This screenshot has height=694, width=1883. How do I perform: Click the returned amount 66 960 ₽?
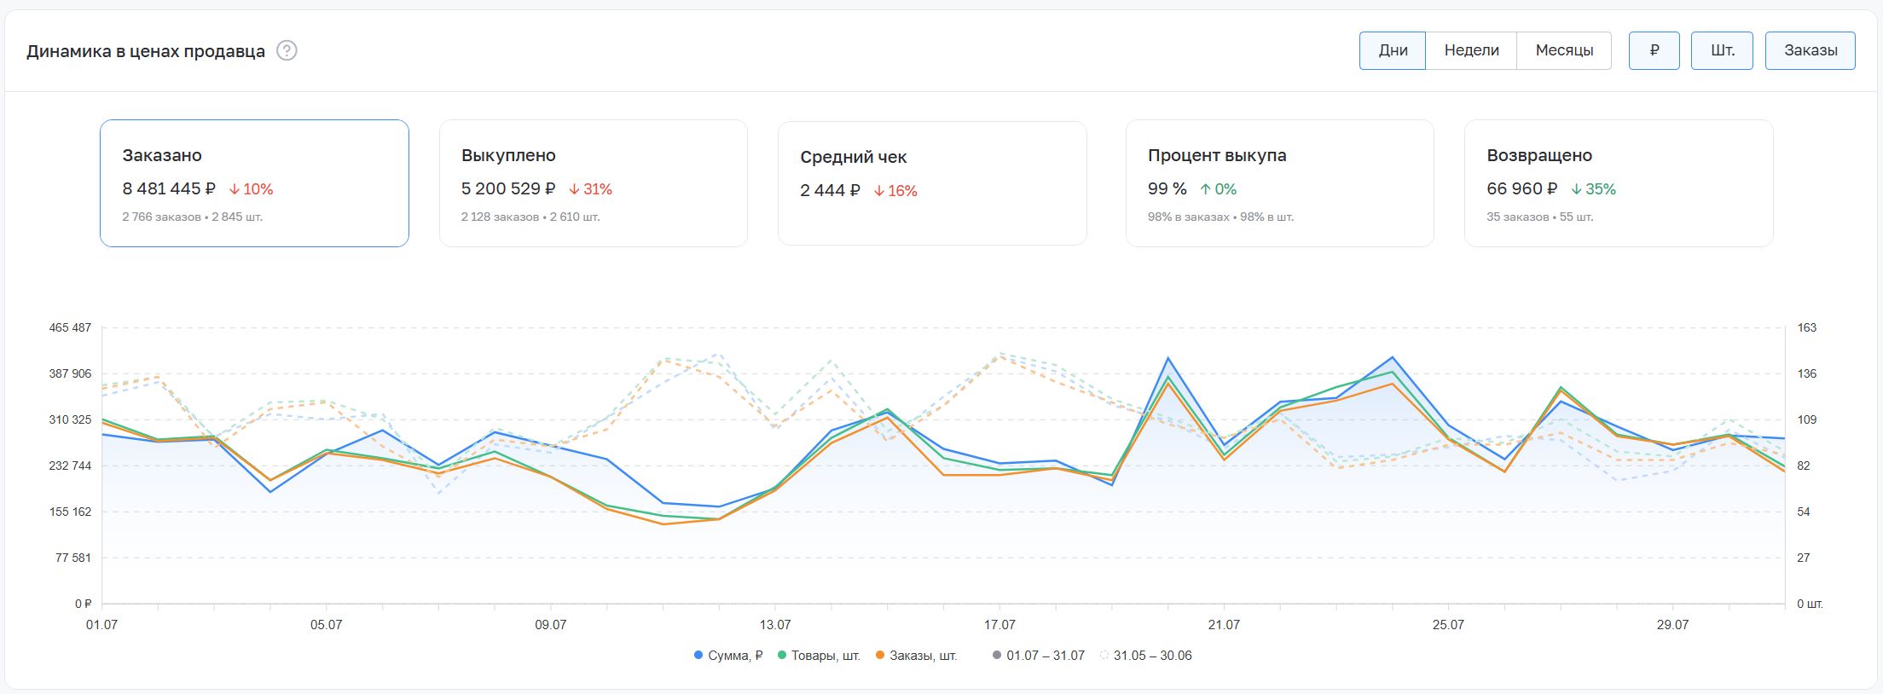point(1522,189)
